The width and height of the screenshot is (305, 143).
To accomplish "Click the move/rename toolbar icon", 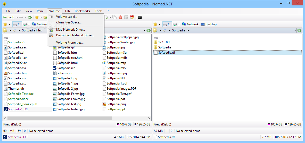I will click(126, 17).
